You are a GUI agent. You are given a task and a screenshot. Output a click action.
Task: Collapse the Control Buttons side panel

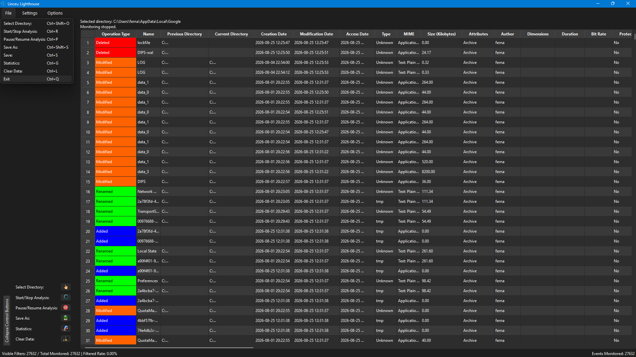(7, 320)
